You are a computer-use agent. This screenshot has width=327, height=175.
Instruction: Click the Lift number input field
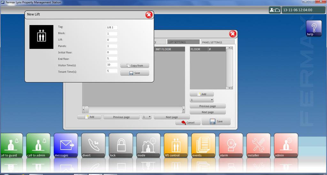[x=112, y=40]
